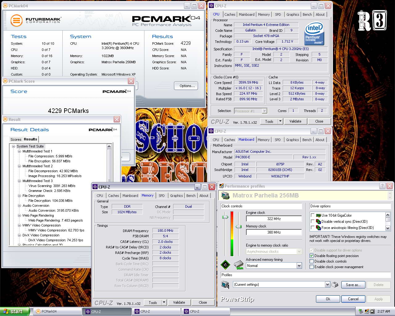The image size is (395, 316).
Task: Click the title icon of CPU-Z Mainboard window
Action: click(x=211, y=131)
